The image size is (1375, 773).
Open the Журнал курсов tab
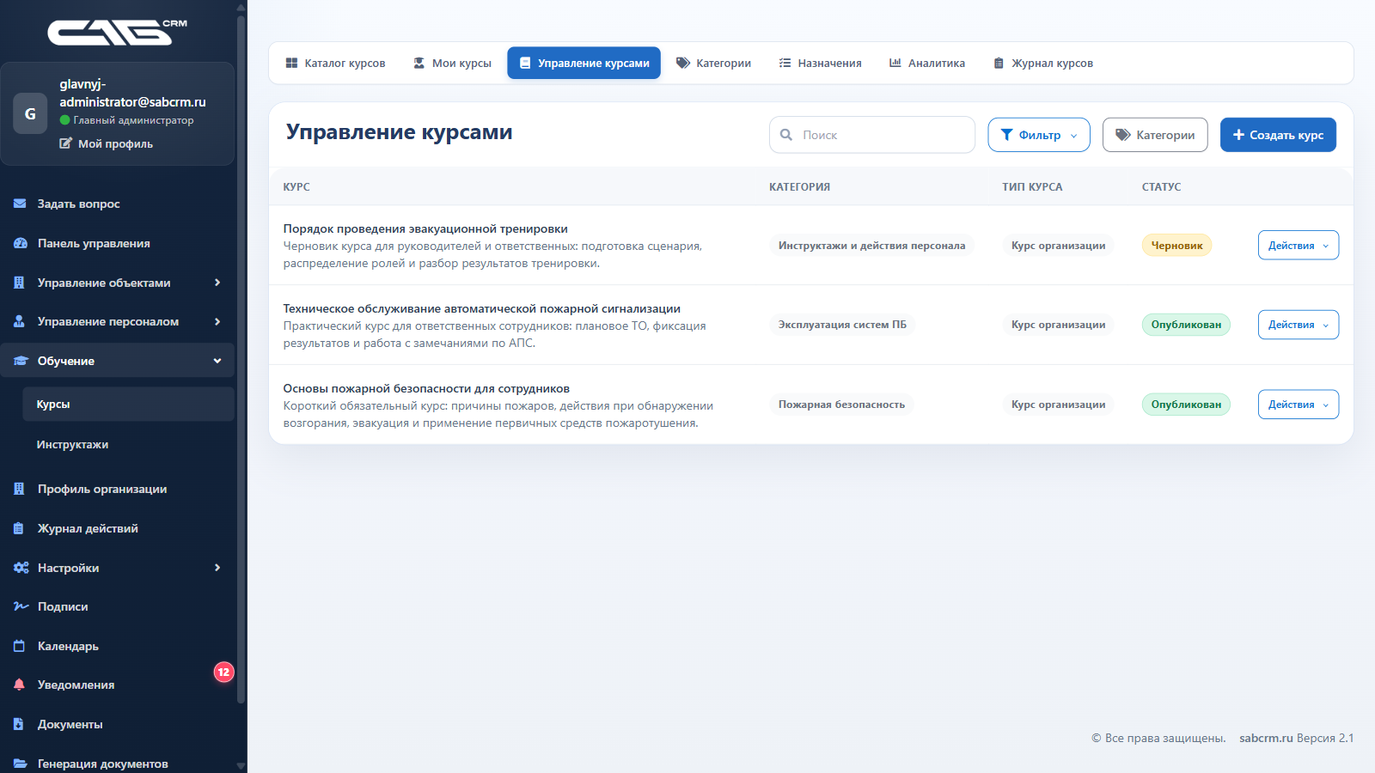pyautogui.click(x=1043, y=63)
